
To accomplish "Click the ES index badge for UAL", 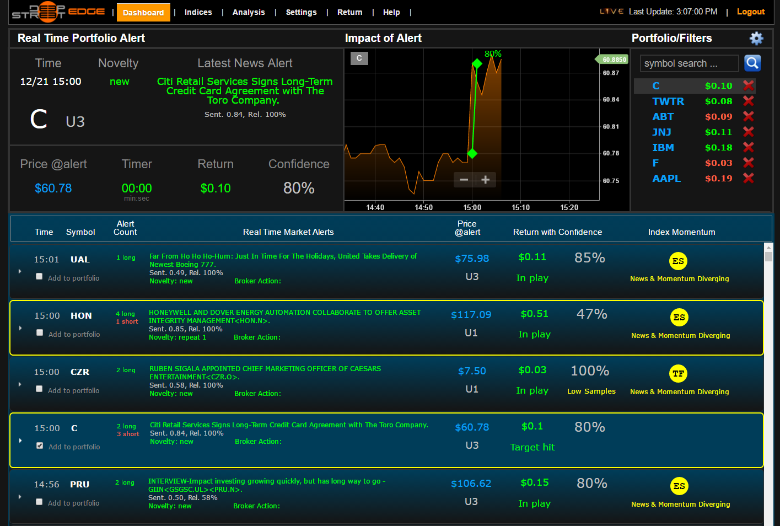I will coord(678,261).
